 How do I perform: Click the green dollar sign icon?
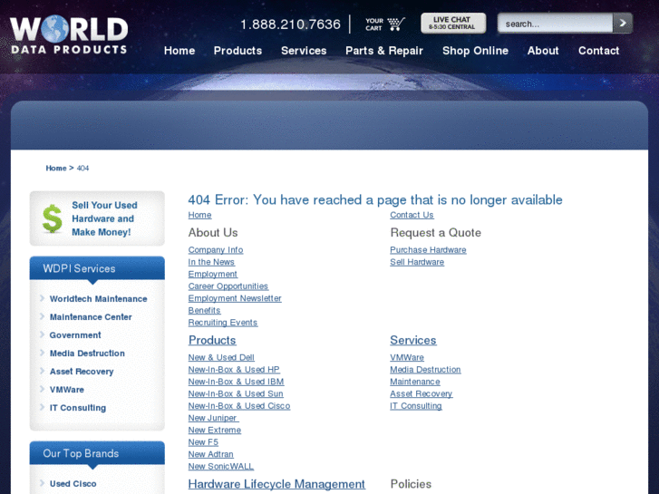click(53, 218)
